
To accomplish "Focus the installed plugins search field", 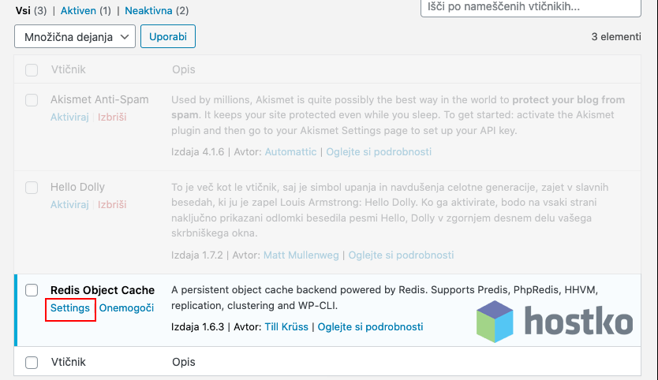I will coord(530,6).
